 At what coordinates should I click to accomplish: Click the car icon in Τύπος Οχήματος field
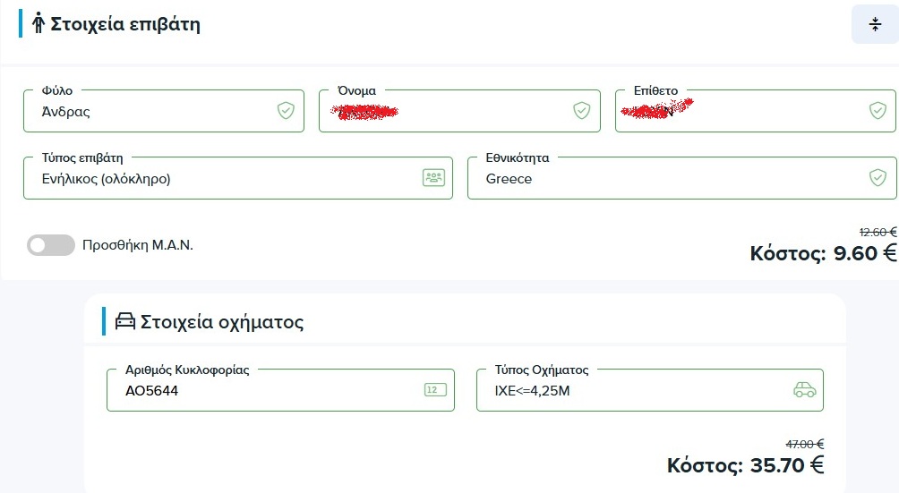805,390
